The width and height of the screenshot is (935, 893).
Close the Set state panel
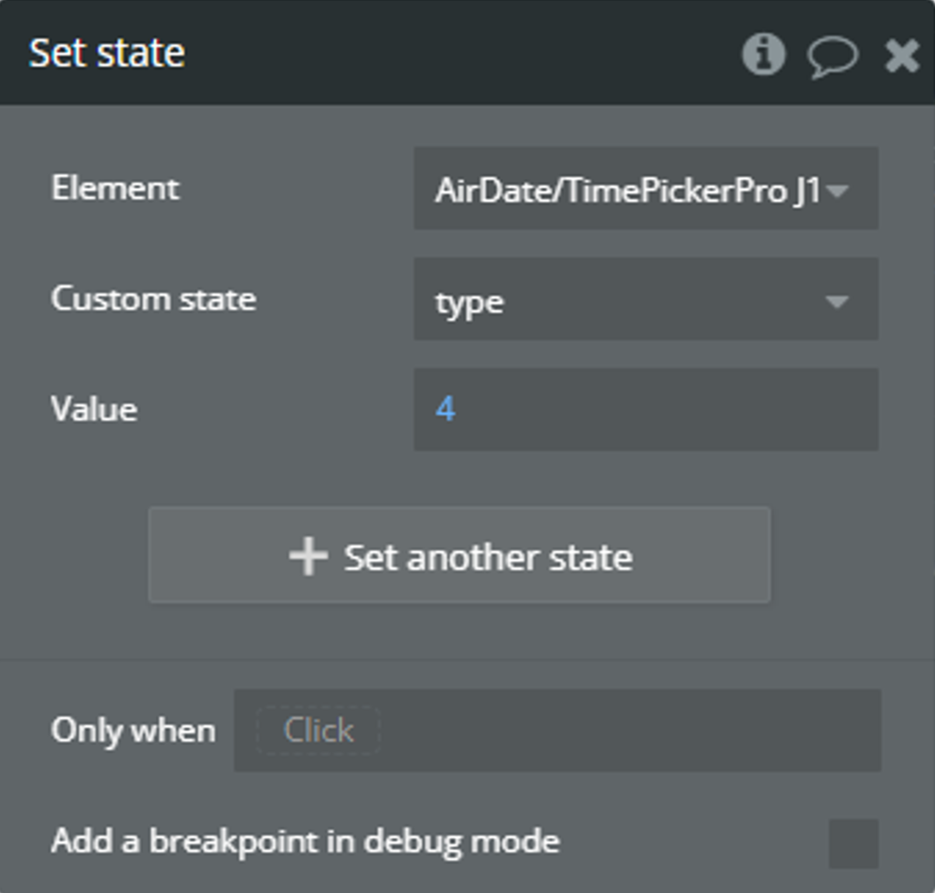(901, 56)
